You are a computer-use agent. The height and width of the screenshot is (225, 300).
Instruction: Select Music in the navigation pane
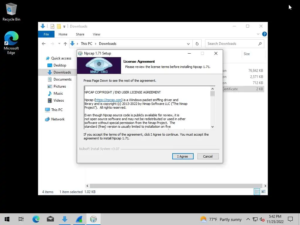coord(55,93)
